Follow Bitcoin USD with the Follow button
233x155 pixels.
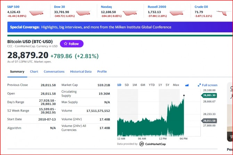point(72,44)
